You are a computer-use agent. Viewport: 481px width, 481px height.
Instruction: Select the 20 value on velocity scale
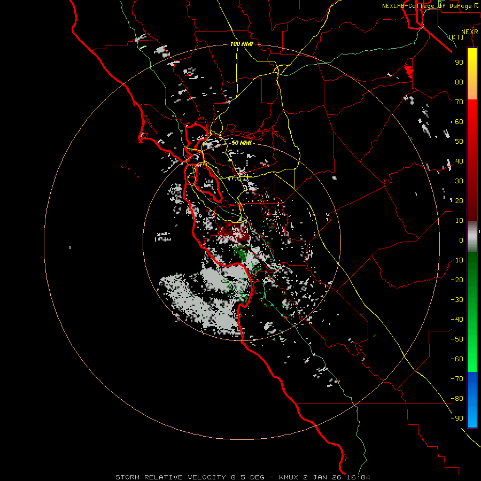click(459, 200)
